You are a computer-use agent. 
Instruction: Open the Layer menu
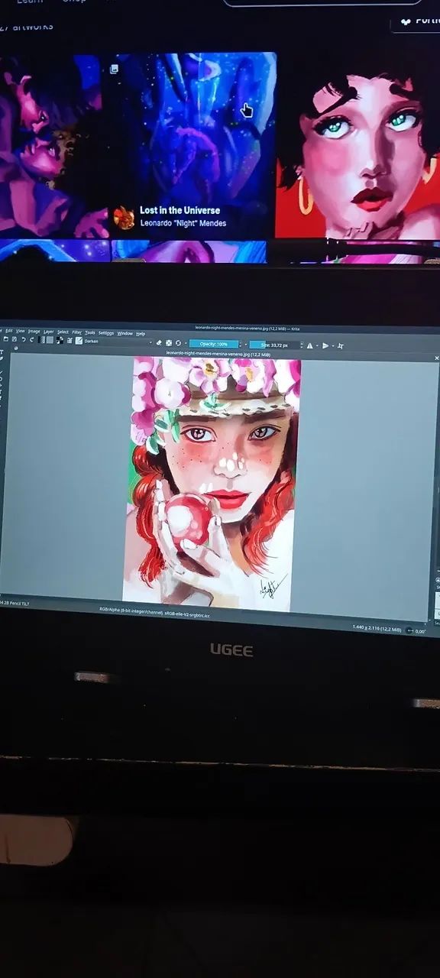tap(49, 332)
